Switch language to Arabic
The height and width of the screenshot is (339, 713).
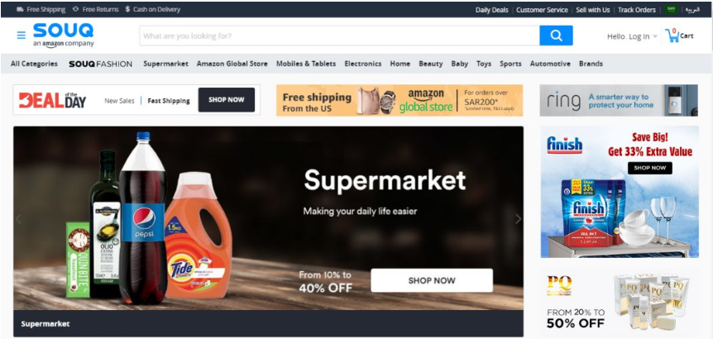[692, 10]
